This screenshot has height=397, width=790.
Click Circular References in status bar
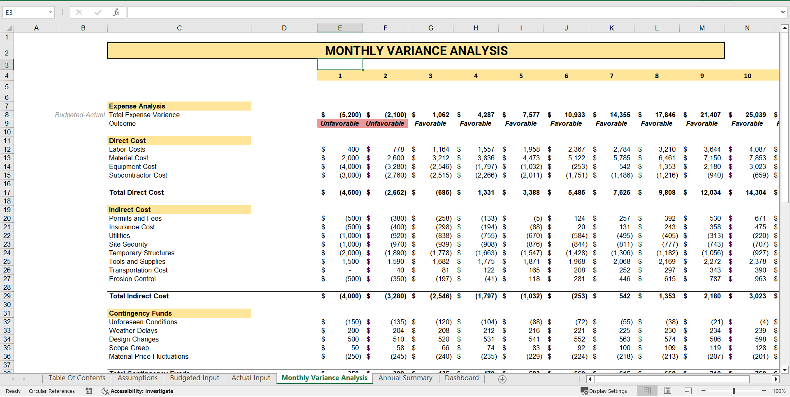(x=52, y=391)
